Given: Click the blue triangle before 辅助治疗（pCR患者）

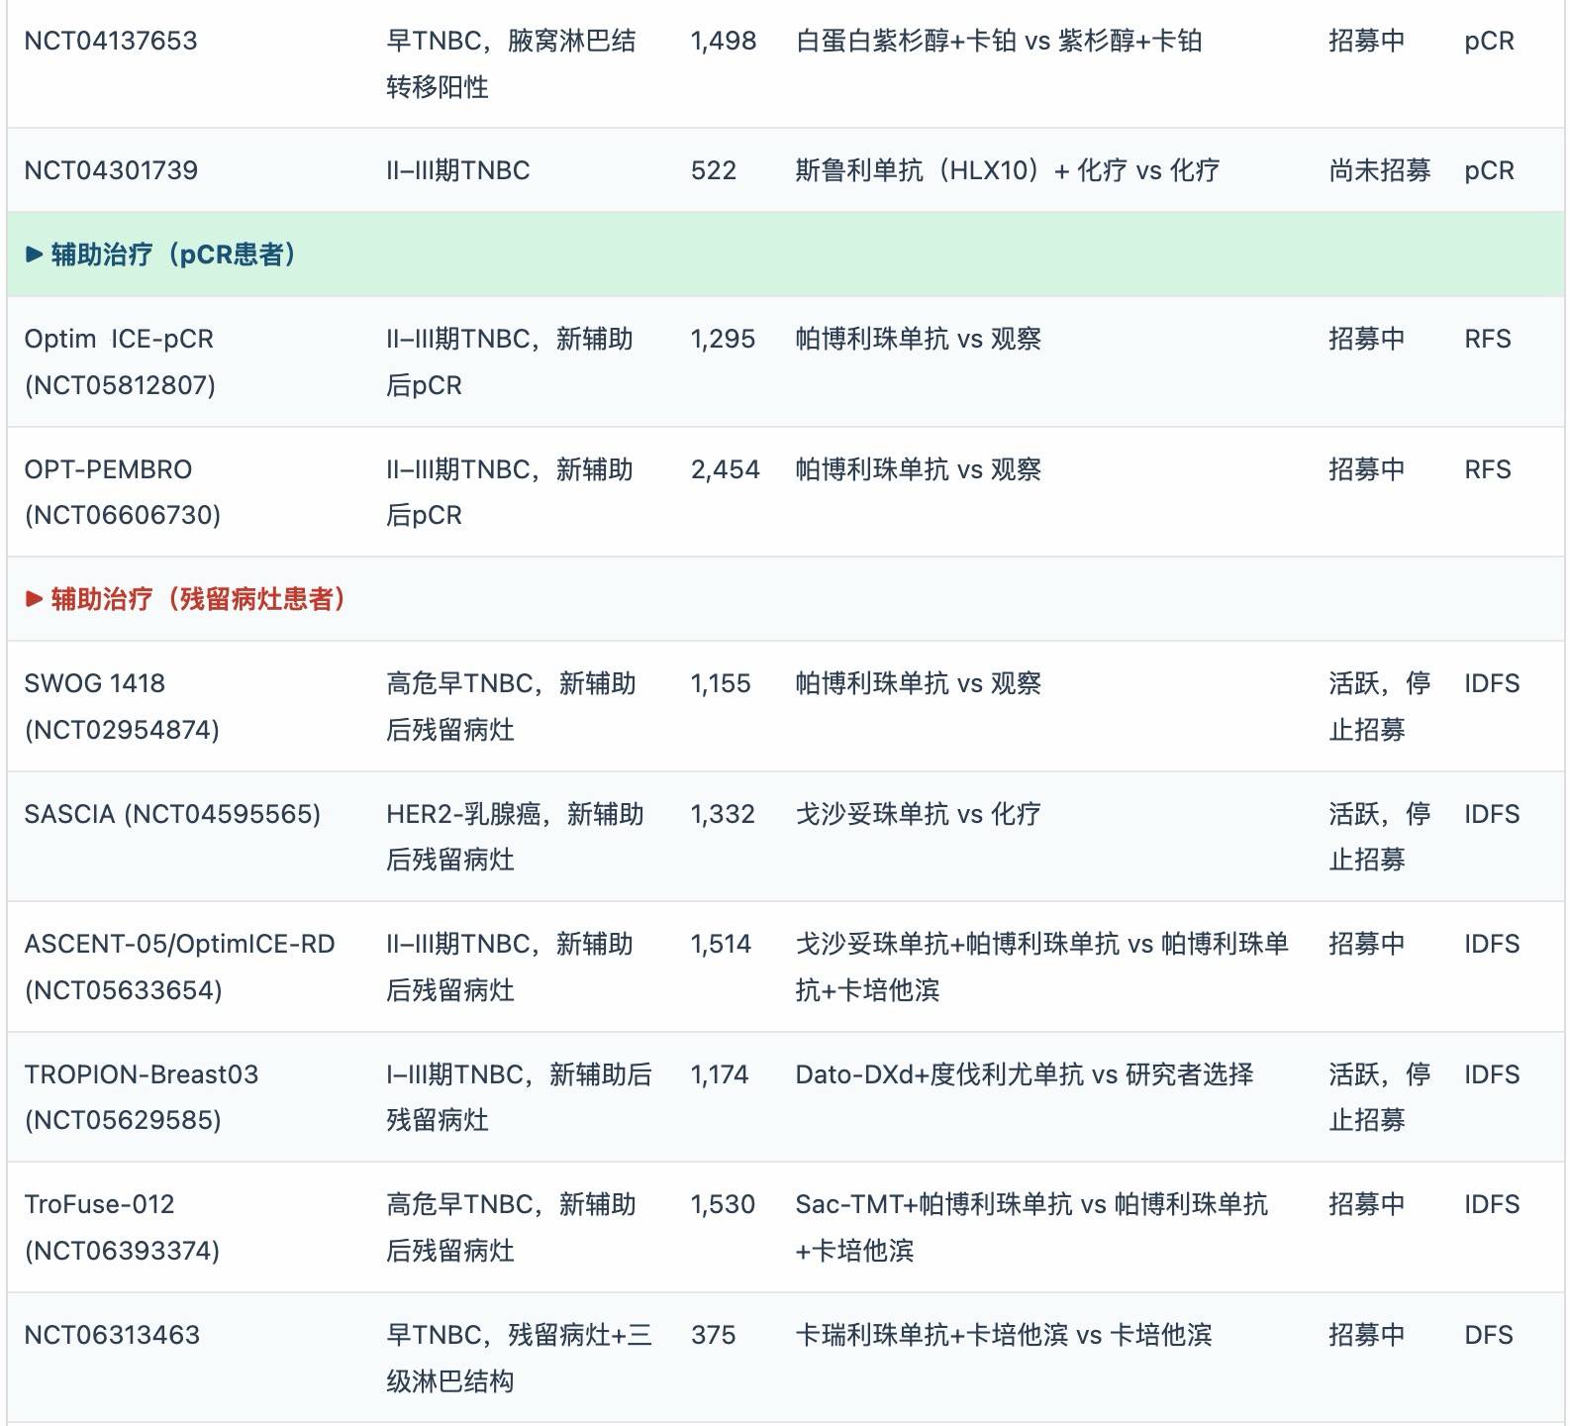Looking at the screenshot, I should point(34,255).
